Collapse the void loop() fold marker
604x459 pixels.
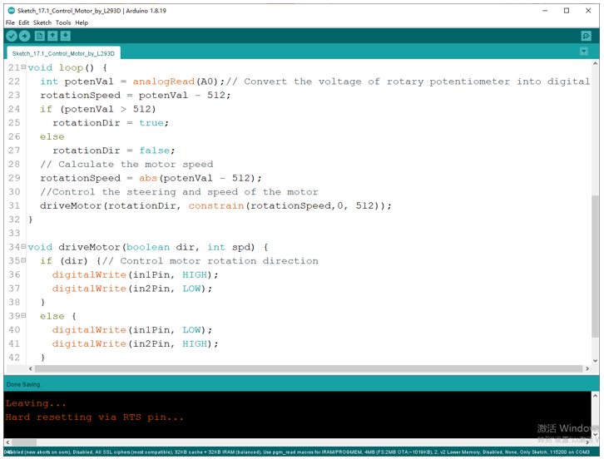click(x=23, y=67)
